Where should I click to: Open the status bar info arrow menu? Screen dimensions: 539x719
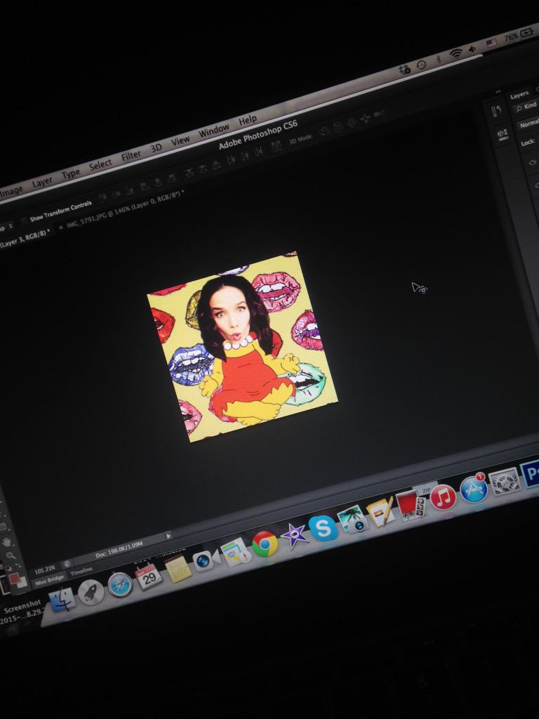coord(168,535)
